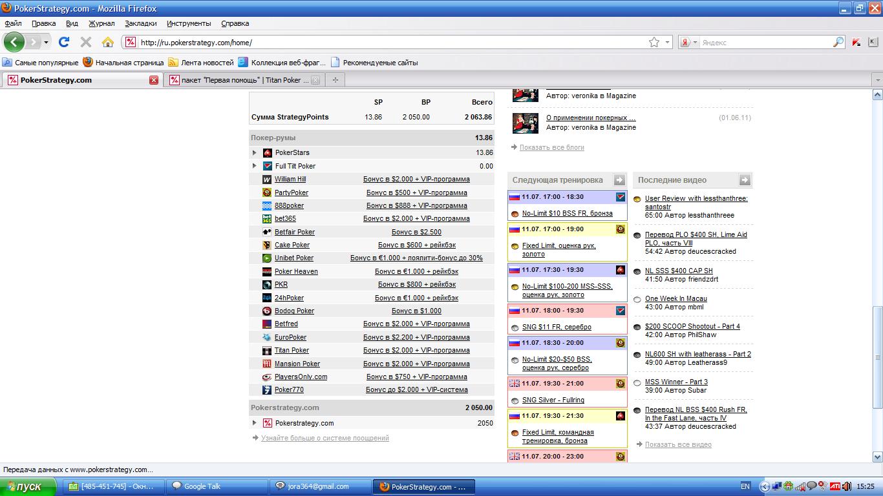Go to the home page via house icon
Viewport: 883px width, 496px height.
(108, 42)
